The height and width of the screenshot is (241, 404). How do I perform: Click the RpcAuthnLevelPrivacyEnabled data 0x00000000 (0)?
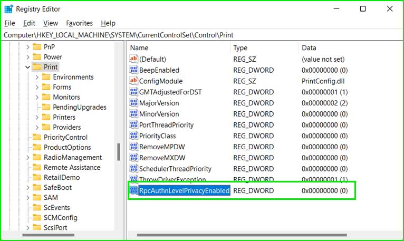(325, 190)
